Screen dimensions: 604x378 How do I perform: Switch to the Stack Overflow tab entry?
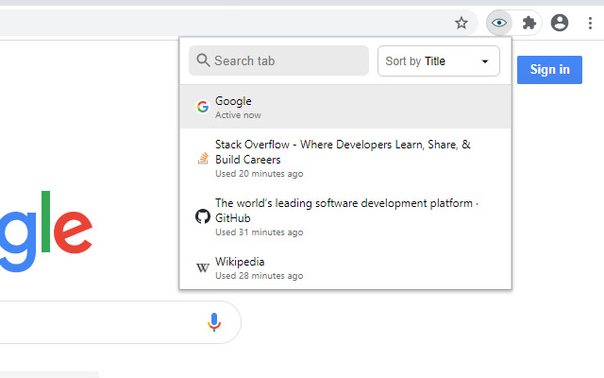pyautogui.click(x=345, y=158)
